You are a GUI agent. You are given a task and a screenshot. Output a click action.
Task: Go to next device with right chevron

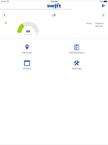click(103, 15)
